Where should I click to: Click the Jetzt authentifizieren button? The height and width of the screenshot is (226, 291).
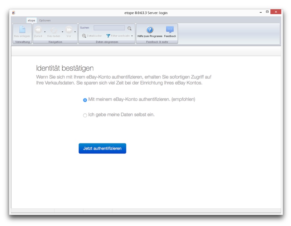[102, 148]
